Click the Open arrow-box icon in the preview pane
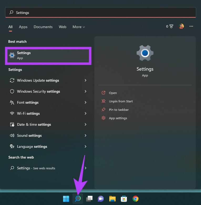The width and height of the screenshot is (201, 205). pyautogui.click(x=103, y=93)
